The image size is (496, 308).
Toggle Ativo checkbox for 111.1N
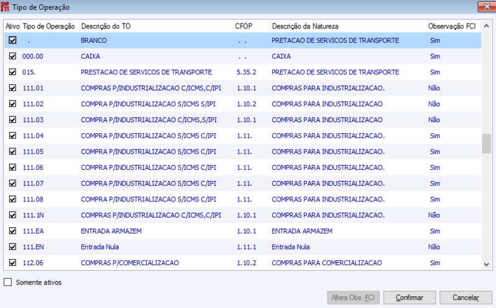point(12,215)
